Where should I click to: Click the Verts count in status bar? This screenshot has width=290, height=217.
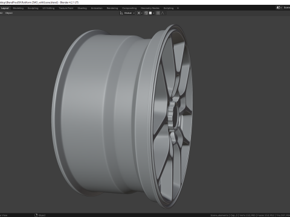pyautogui.click(x=248, y=215)
